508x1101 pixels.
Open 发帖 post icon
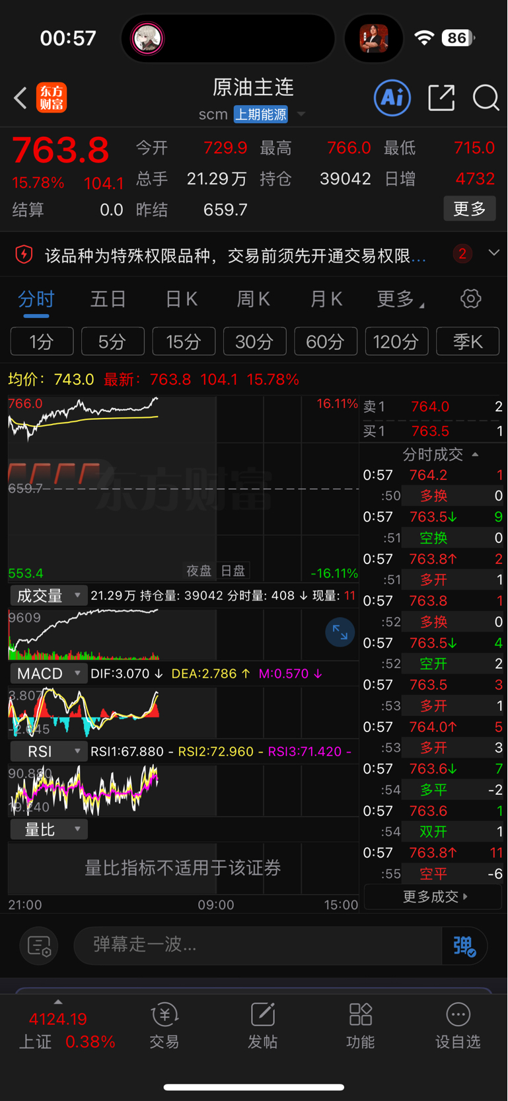click(262, 1026)
